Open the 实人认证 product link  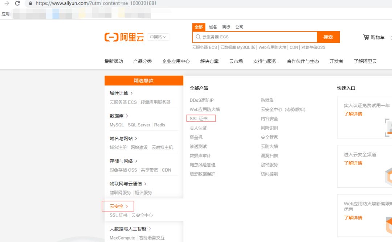(198, 128)
